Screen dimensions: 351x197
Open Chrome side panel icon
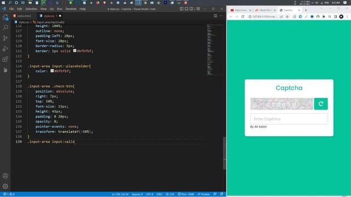[x=335, y=17]
